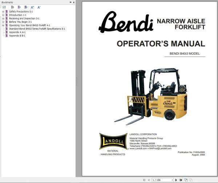Click the second bookmark flag toolbar icon

pos(19,7)
